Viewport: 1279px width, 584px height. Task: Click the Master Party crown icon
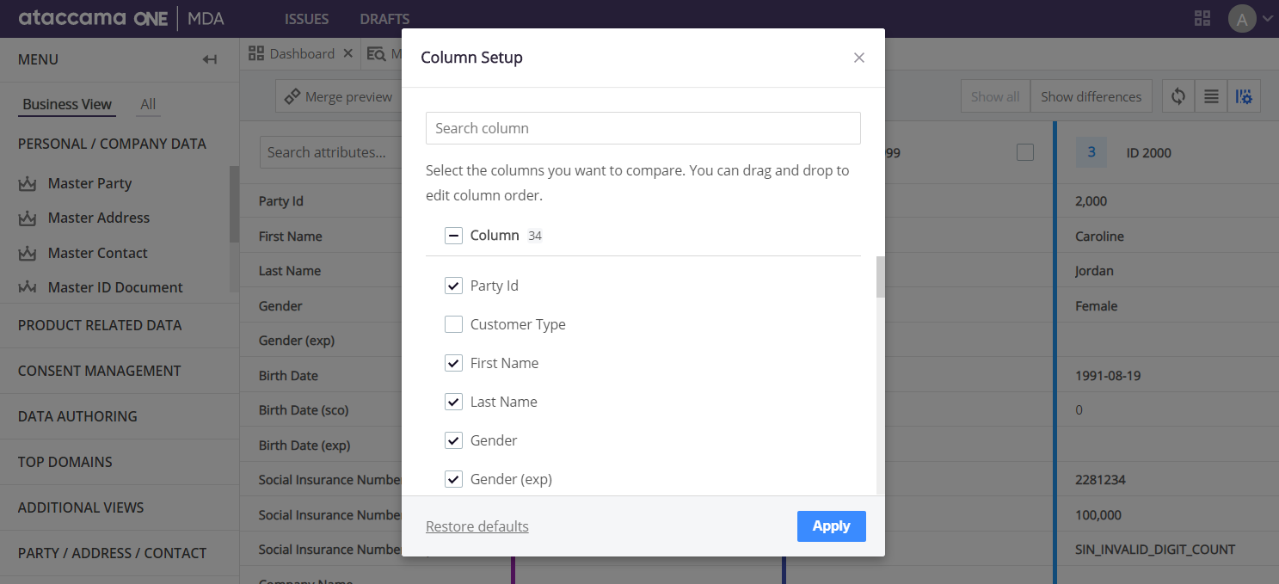click(28, 184)
